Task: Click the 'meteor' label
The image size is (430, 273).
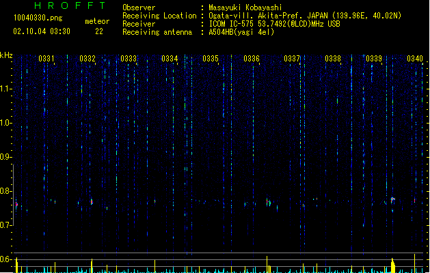Action: pyautogui.click(x=97, y=21)
